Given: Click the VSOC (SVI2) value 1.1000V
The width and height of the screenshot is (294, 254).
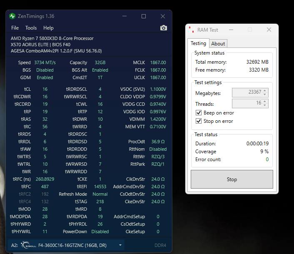Looking at the screenshot, I should (x=158, y=89).
